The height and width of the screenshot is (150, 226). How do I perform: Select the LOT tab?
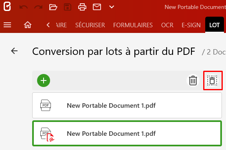click(215, 25)
